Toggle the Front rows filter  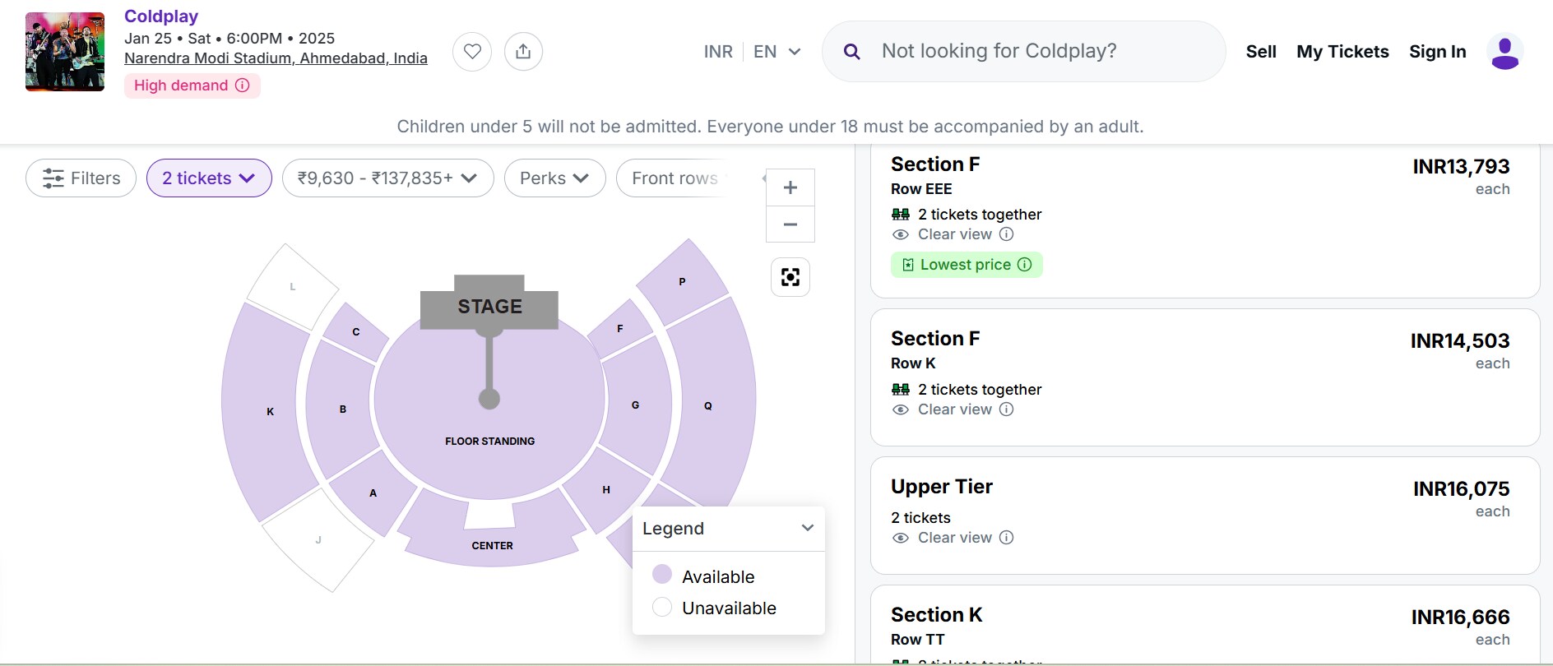pos(675,178)
